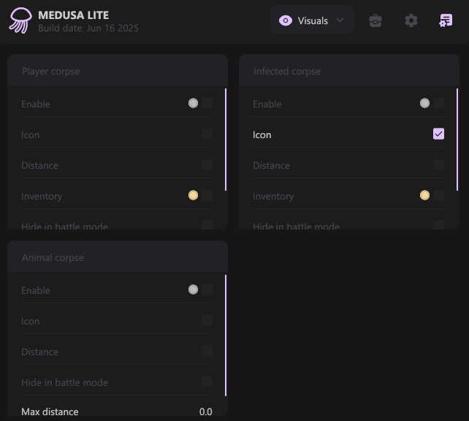This screenshot has height=421, width=469.
Task: Pick Player corpse Enable gray color swatch
Action: point(193,104)
